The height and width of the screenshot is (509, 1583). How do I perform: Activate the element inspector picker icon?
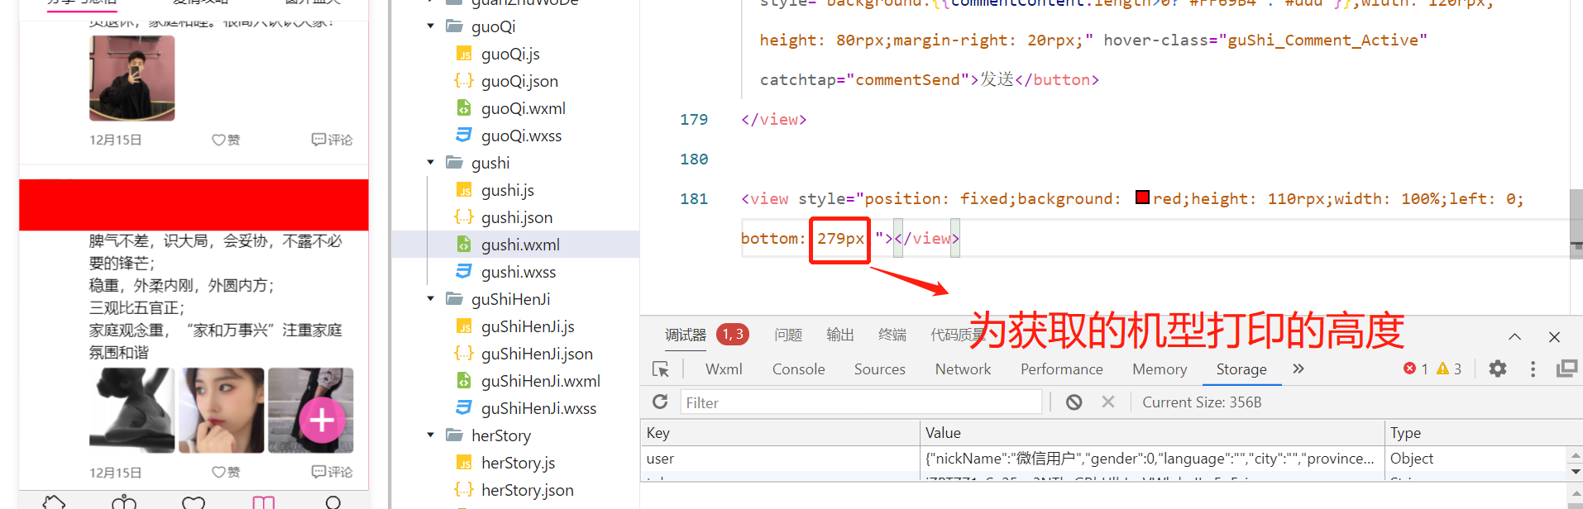660,369
